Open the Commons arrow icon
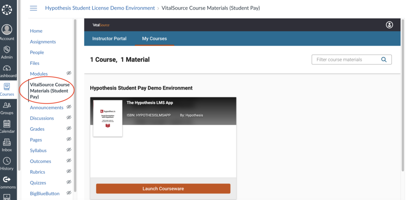This screenshot has height=200, width=409. (x=7, y=179)
